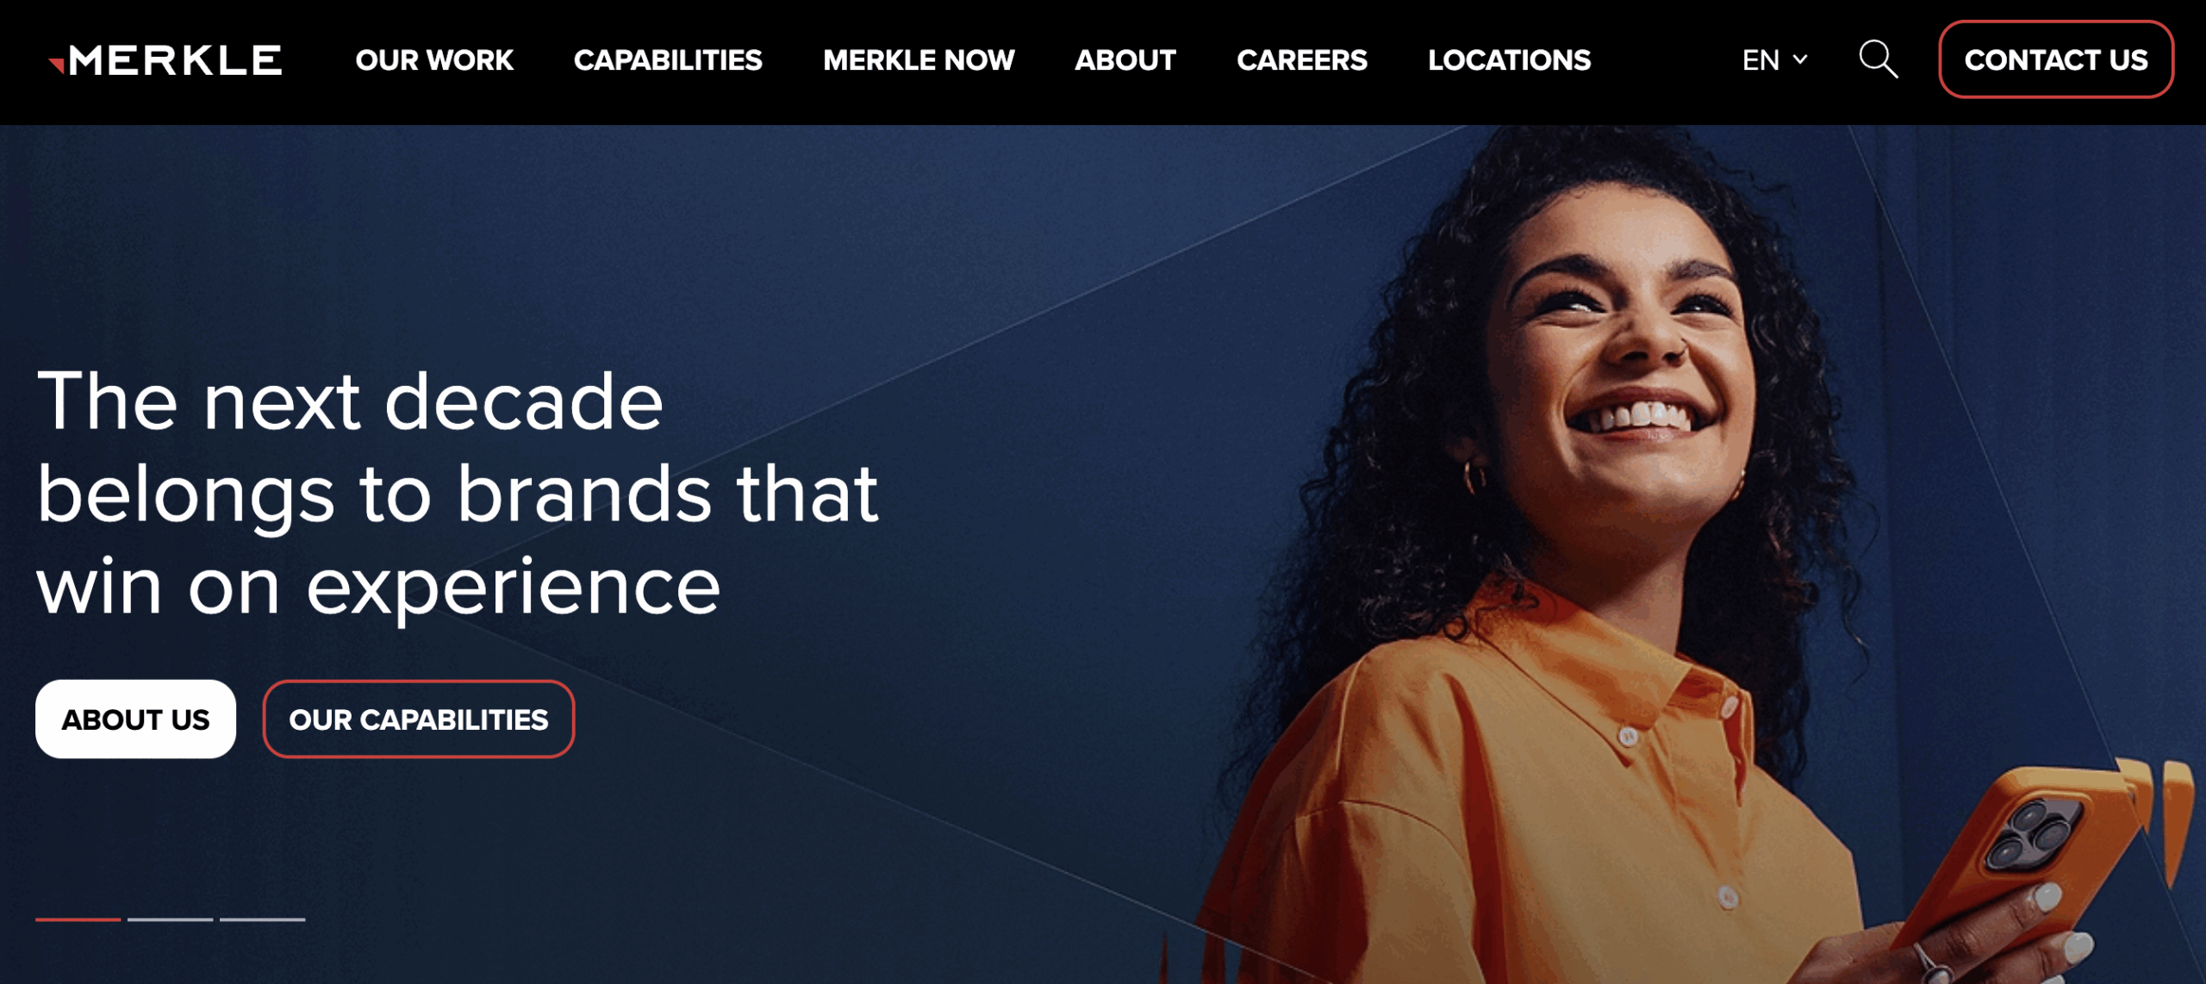Switch to the second slide indicator
The height and width of the screenshot is (984, 2206).
[x=170, y=919]
